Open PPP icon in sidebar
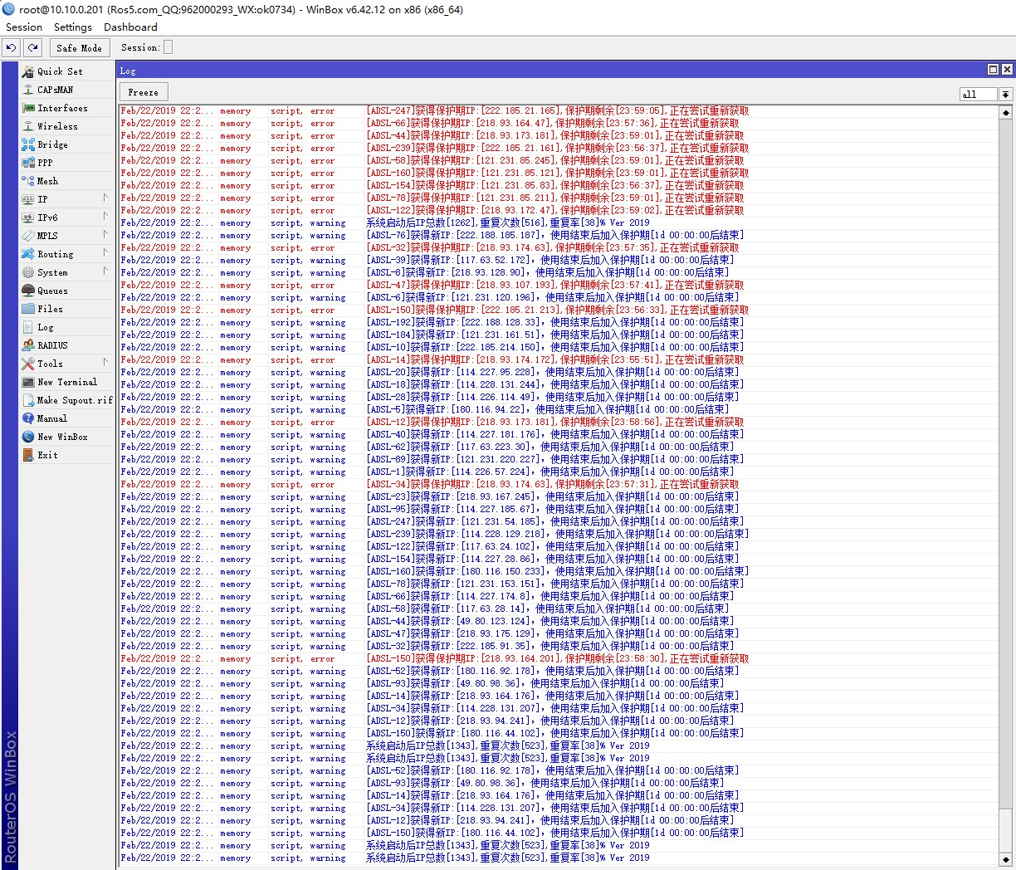The height and width of the screenshot is (870, 1016). coord(28,163)
